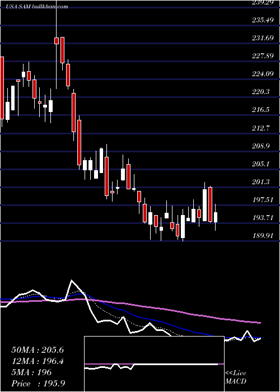Click the '12MA : 196.4' readout
The height and width of the screenshot is (392, 280).
coord(38,361)
